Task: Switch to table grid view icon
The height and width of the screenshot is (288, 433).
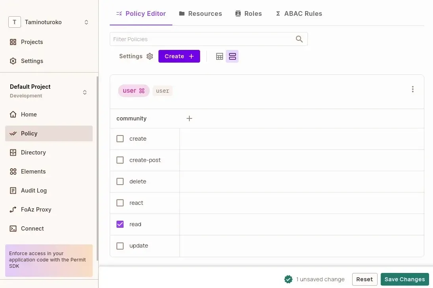Action: (x=219, y=56)
